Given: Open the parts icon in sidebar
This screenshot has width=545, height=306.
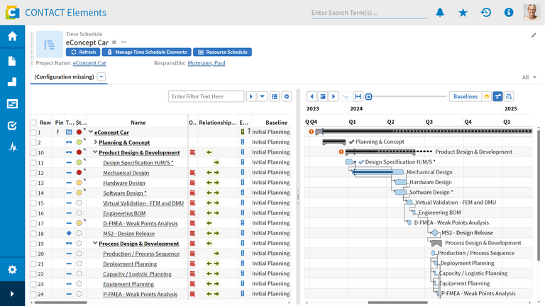Looking at the screenshot, I should pos(13,82).
